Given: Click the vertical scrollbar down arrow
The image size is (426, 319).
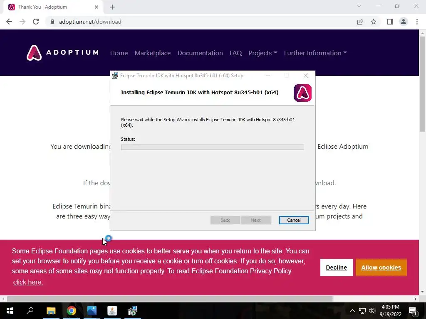Looking at the screenshot, I should 422,292.
